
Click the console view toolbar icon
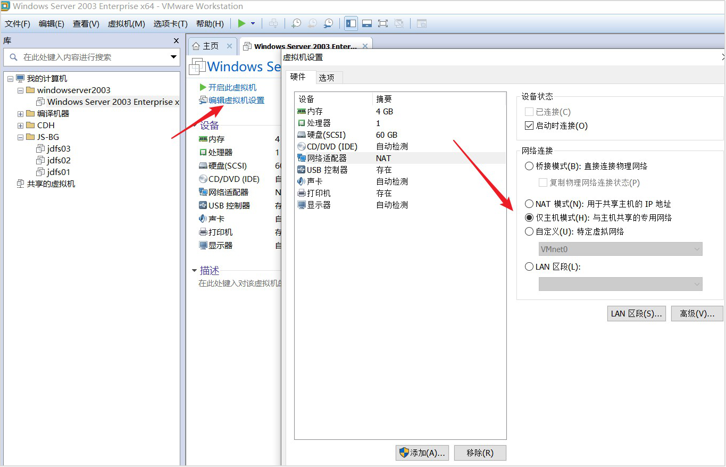(422, 23)
